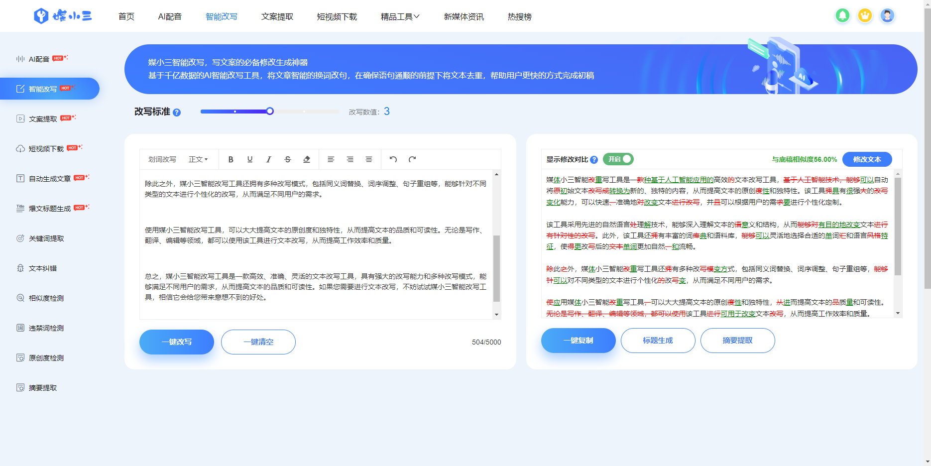This screenshot has height=466, width=931.
Task: Click the rewrite slider's first stop dot
Action: (235, 112)
